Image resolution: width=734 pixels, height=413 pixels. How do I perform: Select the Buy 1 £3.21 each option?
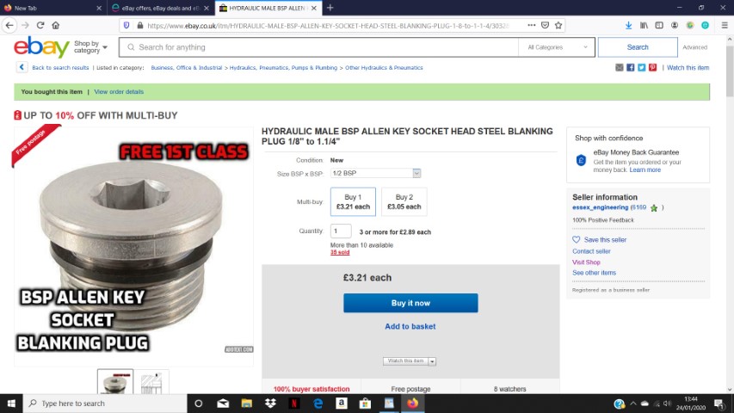coord(353,202)
